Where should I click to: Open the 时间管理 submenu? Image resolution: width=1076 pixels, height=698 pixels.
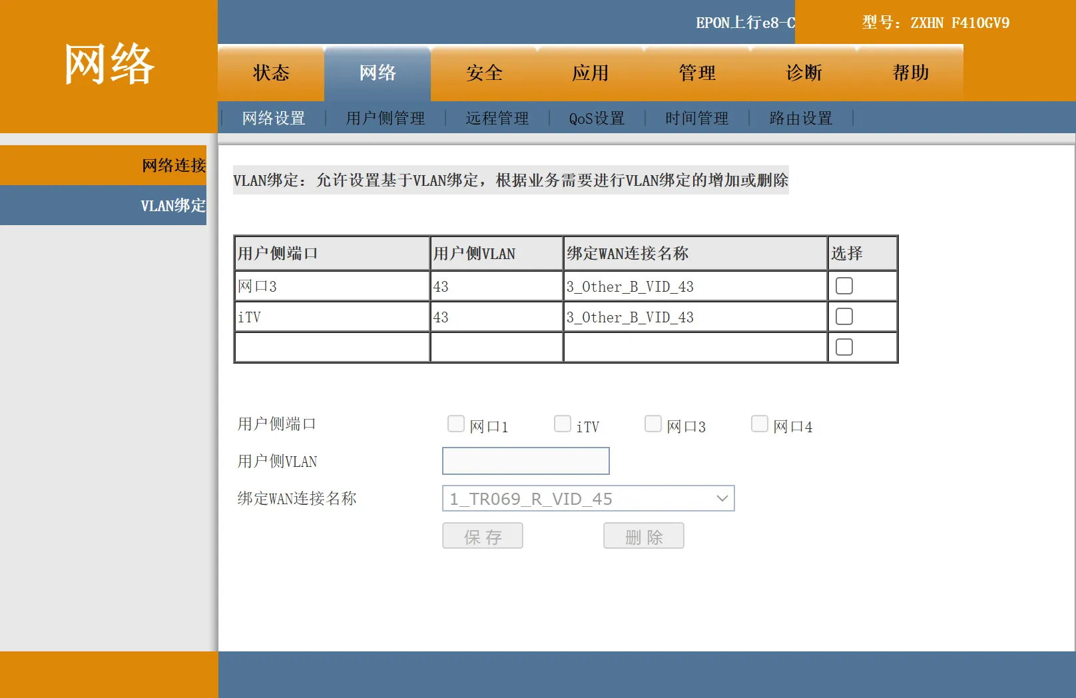(695, 118)
